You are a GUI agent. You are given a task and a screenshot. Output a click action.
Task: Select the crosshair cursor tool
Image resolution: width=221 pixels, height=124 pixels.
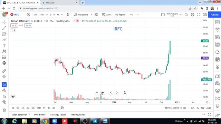tap(4, 22)
